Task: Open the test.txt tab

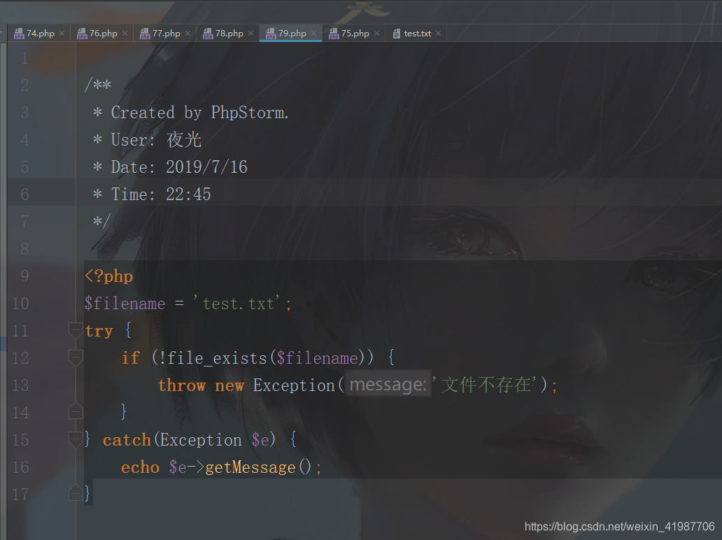Action: tap(417, 33)
